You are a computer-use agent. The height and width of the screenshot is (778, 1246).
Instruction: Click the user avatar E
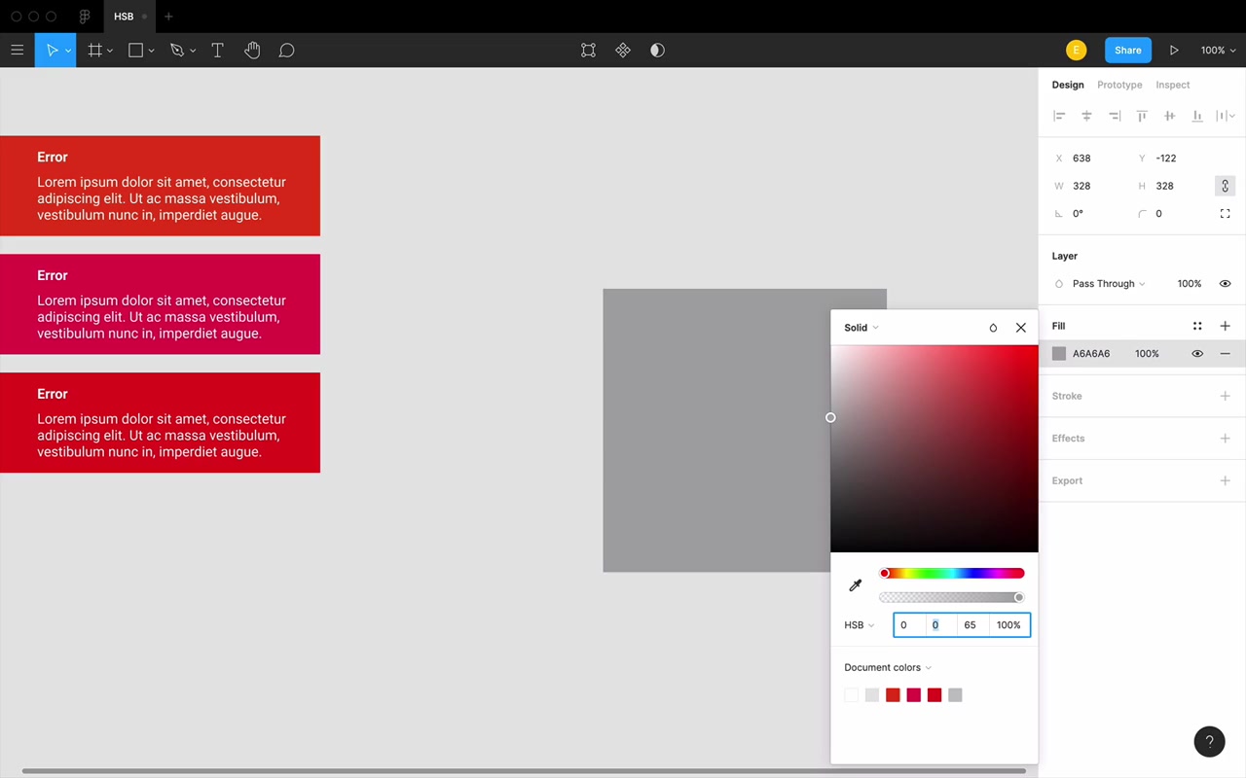(1076, 51)
